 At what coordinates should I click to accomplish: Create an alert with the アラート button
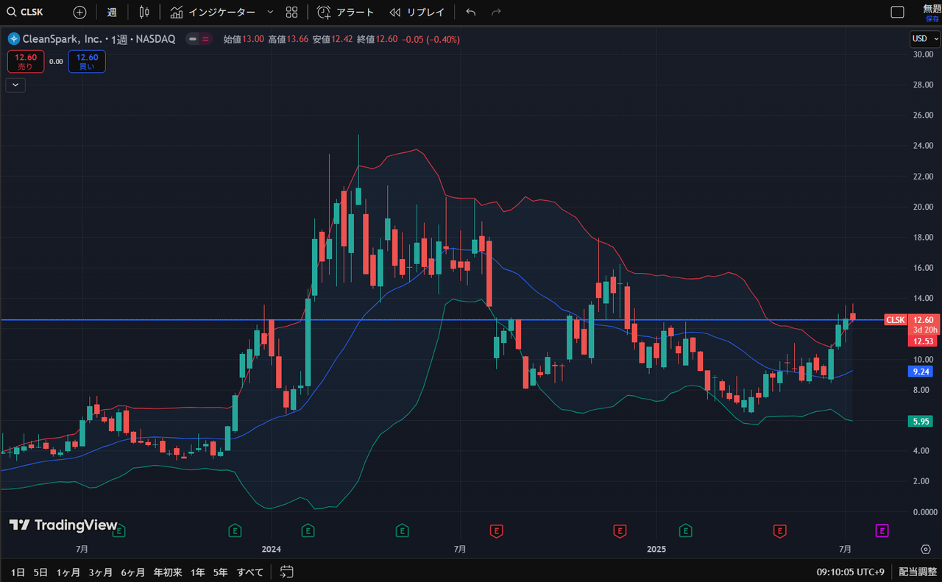click(x=345, y=13)
